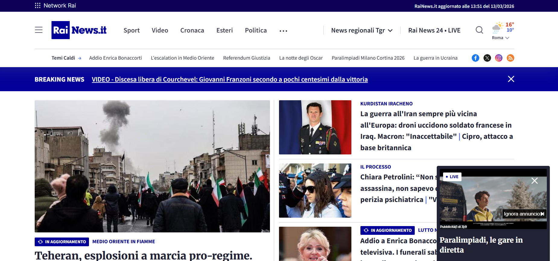The width and height of the screenshot is (558, 261).
Task: Click the Network Rai grid icon
Action: (x=38, y=5)
